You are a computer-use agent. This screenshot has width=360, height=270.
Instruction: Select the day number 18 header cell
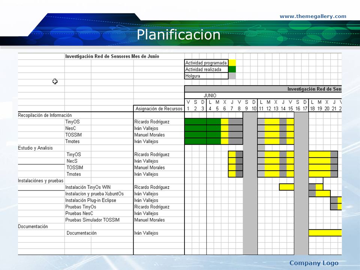coord(312,109)
